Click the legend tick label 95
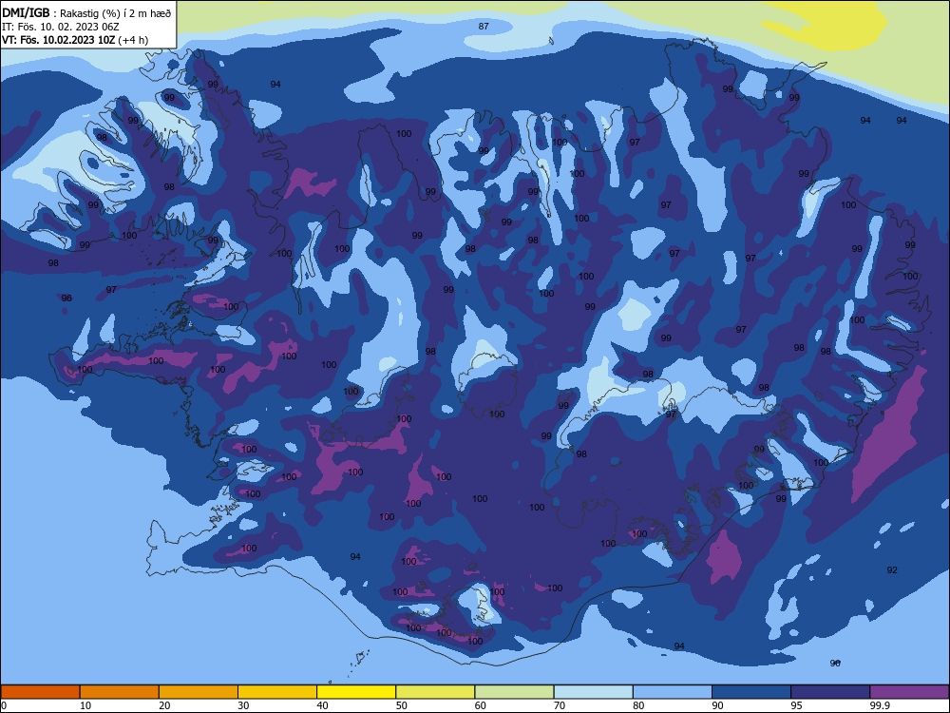The image size is (950, 713). (x=797, y=705)
